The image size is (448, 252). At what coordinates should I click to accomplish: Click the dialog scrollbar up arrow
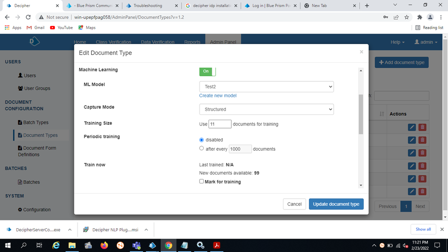[361, 70]
